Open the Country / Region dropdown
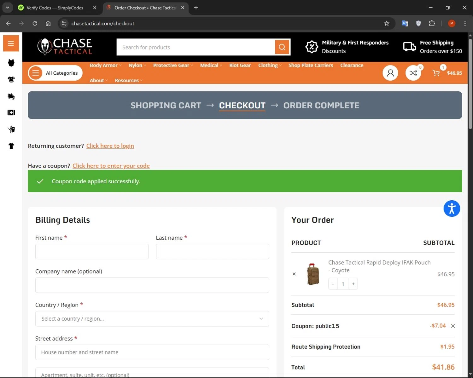This screenshot has height=378, width=473. tap(152, 319)
